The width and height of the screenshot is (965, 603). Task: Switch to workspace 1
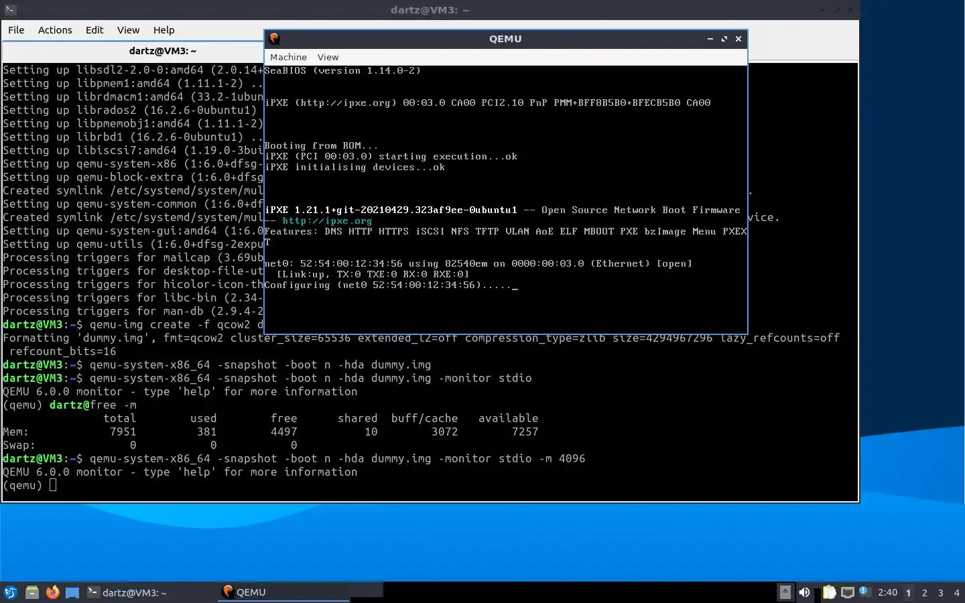tap(909, 592)
